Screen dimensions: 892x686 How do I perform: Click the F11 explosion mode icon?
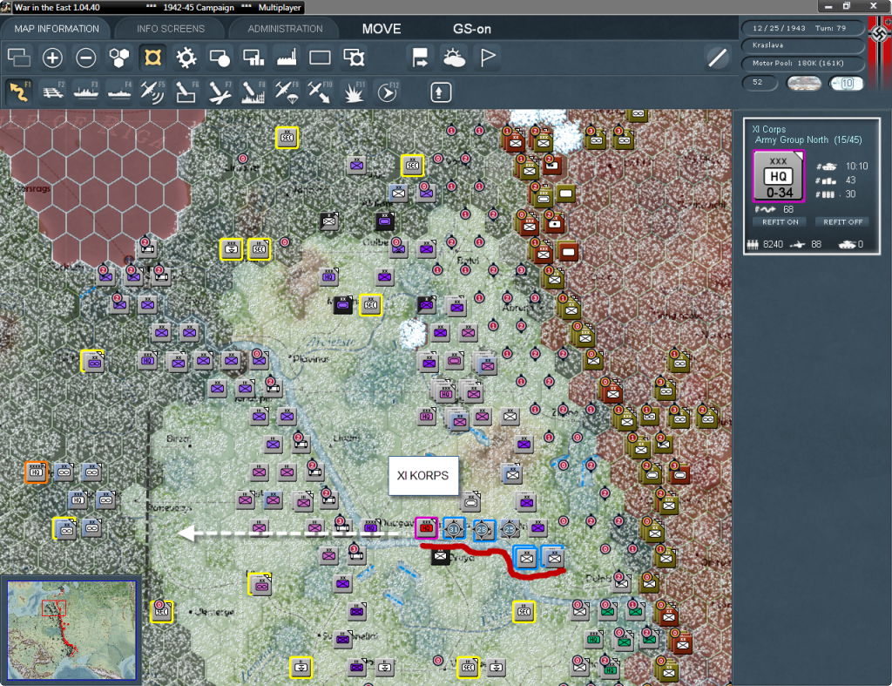(x=354, y=92)
